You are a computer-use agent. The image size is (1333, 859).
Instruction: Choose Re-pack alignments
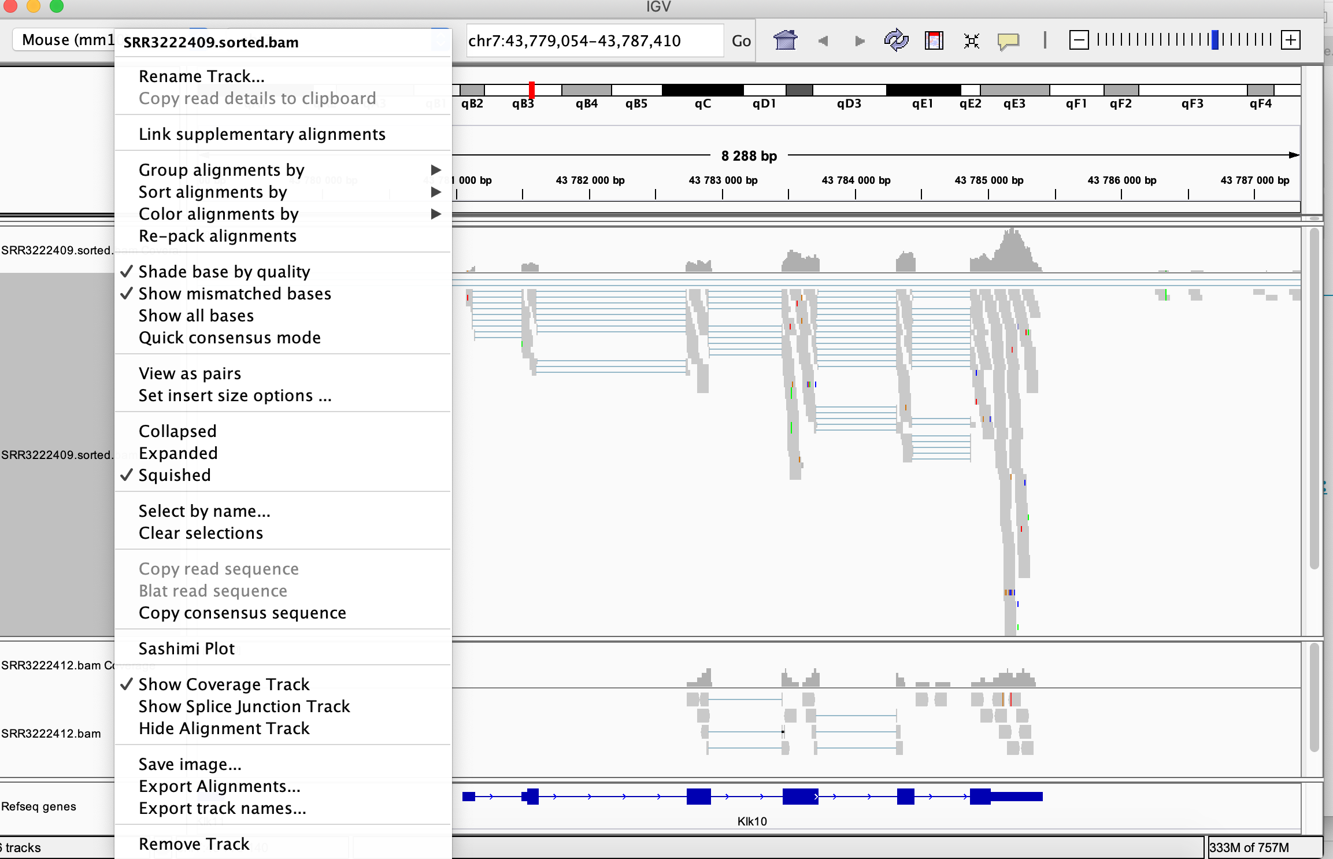(x=217, y=236)
